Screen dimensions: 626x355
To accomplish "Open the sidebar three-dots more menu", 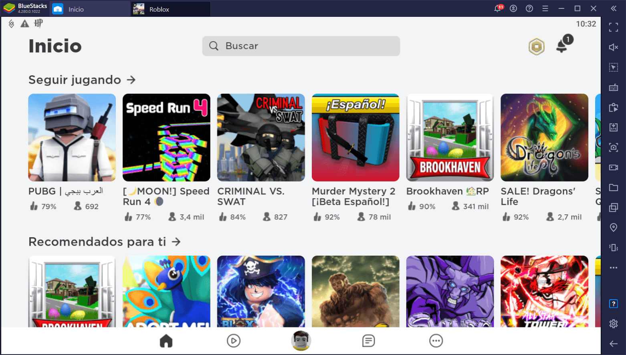I will tap(614, 268).
